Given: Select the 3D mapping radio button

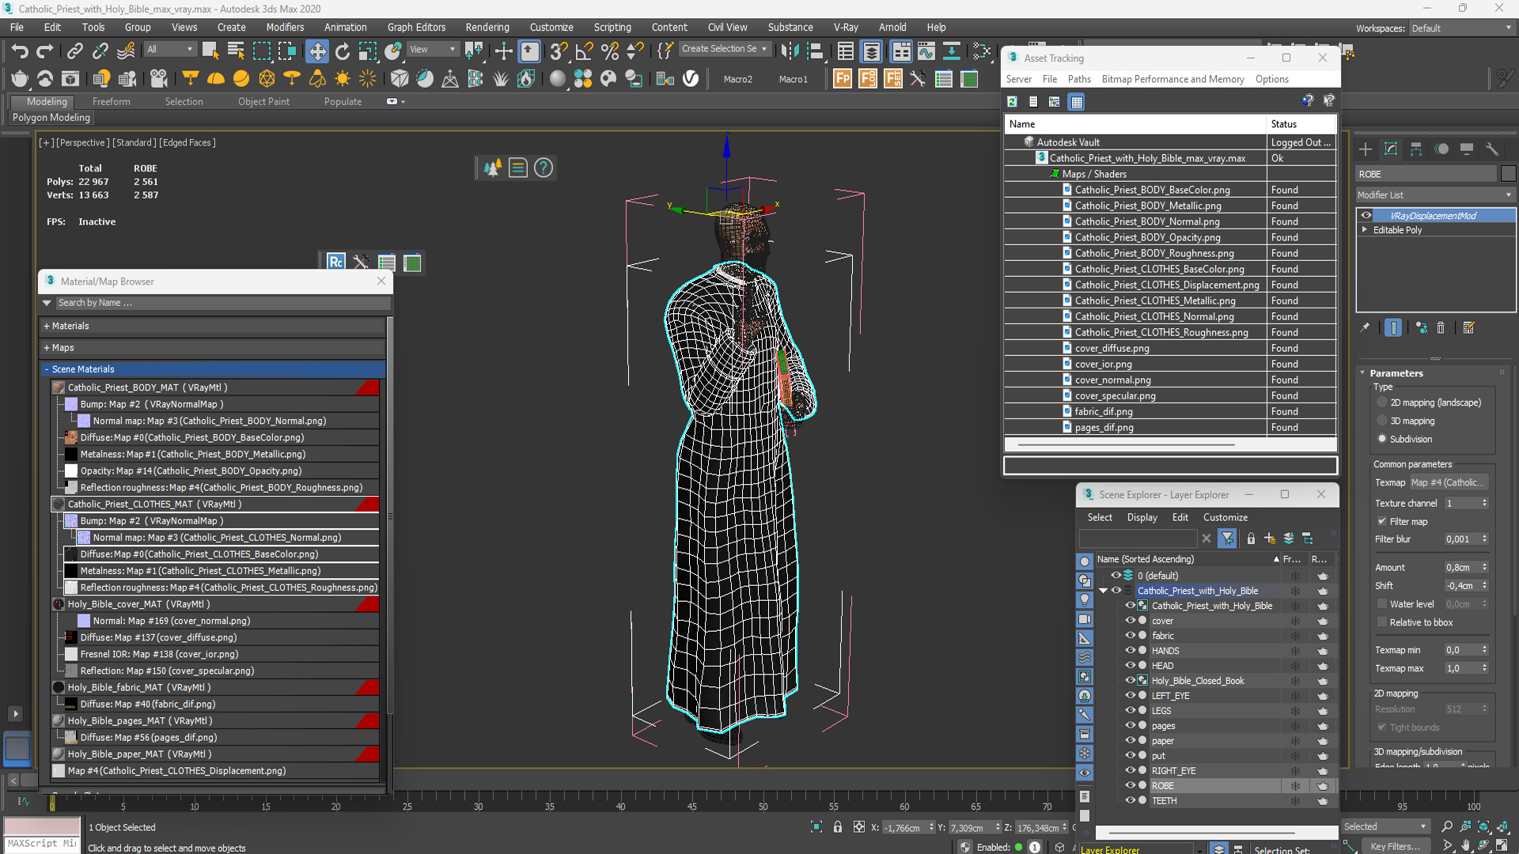Looking at the screenshot, I should tap(1382, 421).
